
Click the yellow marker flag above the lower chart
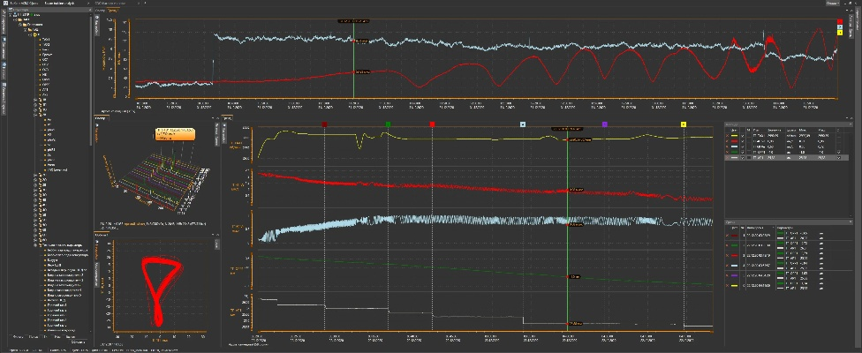[x=684, y=125]
